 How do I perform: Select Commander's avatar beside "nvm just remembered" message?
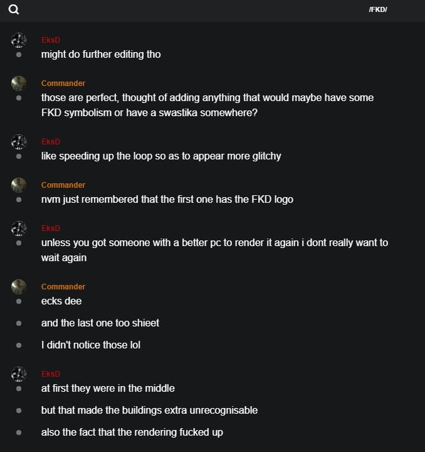19,185
